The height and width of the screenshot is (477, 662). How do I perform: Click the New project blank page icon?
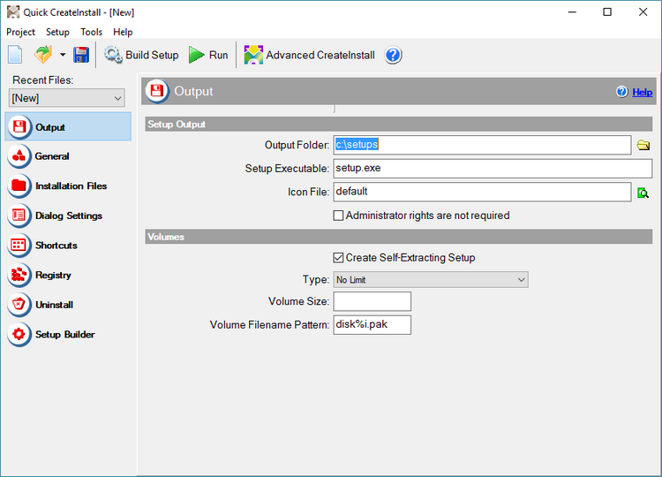pos(15,55)
